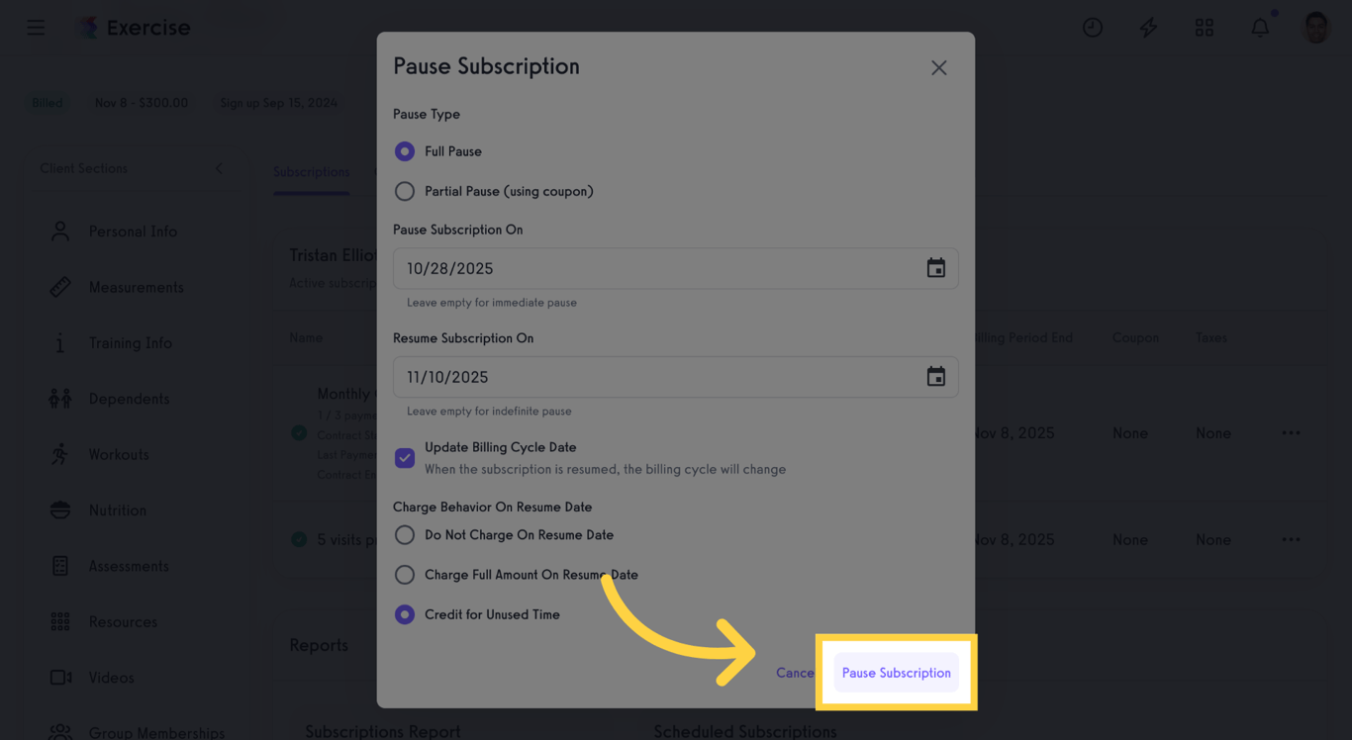
Task: Click the recent history clock icon
Action: (x=1093, y=27)
